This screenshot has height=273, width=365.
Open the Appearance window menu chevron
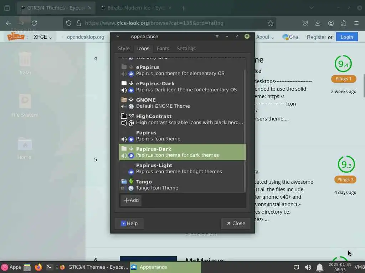tap(118, 36)
